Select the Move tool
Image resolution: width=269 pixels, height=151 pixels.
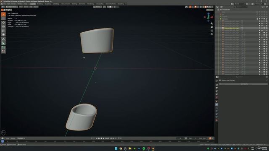[x=3, y=23]
